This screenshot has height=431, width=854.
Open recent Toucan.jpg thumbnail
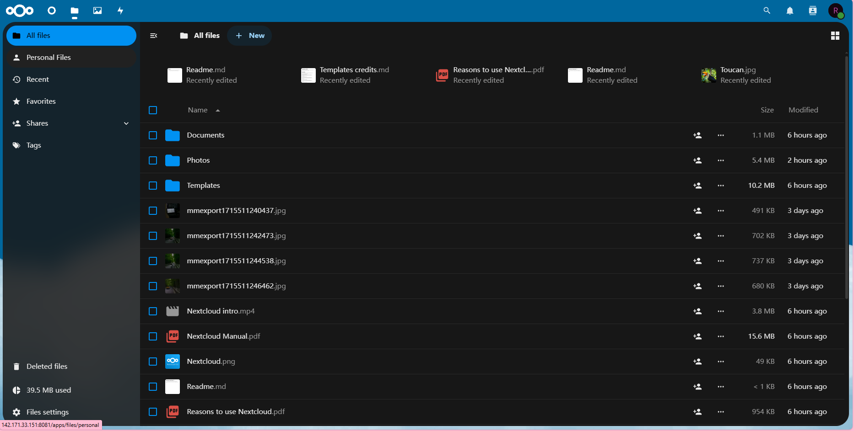point(709,75)
